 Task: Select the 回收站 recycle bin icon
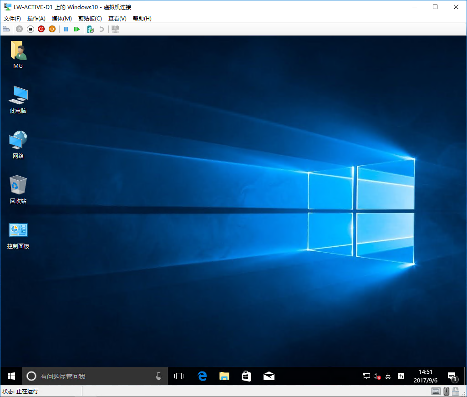pos(18,190)
